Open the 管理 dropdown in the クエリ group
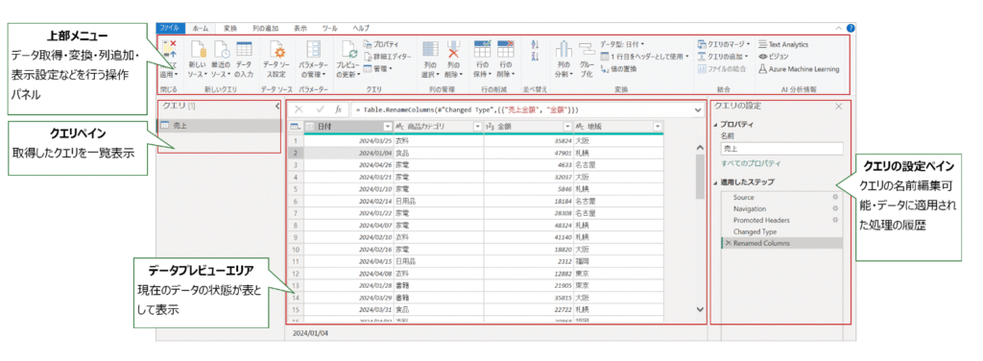This screenshot has height=361, width=983. pyautogui.click(x=378, y=68)
